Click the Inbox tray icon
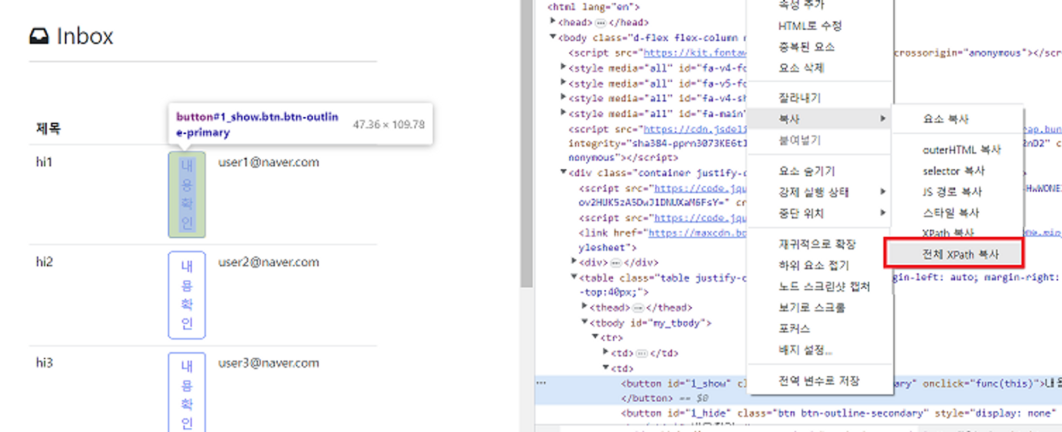The image size is (1062, 432). [x=39, y=36]
